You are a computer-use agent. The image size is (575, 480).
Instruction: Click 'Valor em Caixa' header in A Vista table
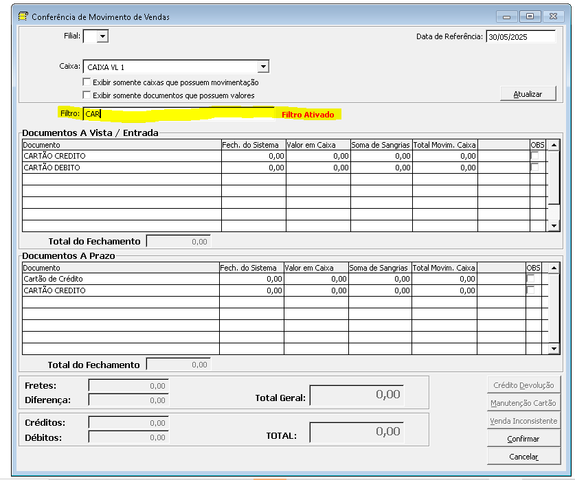318,145
